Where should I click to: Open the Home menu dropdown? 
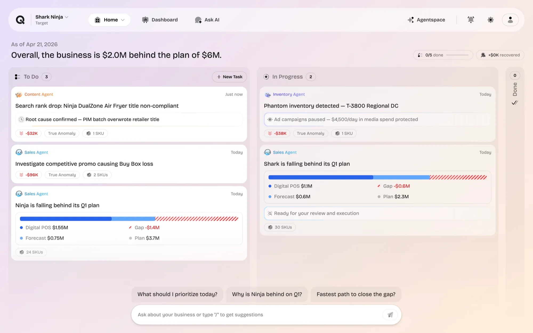[110, 20]
